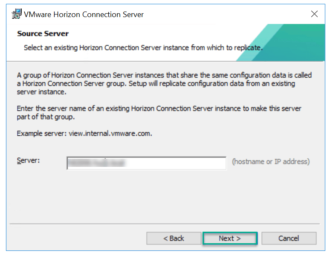Click the "(hostname or IP address)" hint text

click(x=271, y=162)
